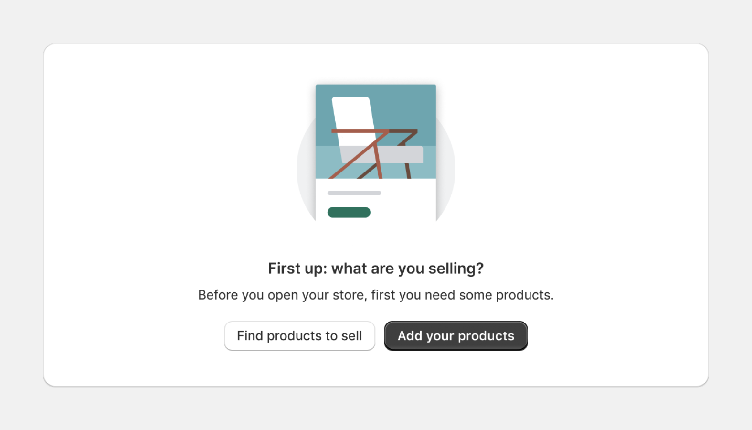This screenshot has width=752, height=430.
Task: Click the dark brown rear chair leg
Action: 408,171
